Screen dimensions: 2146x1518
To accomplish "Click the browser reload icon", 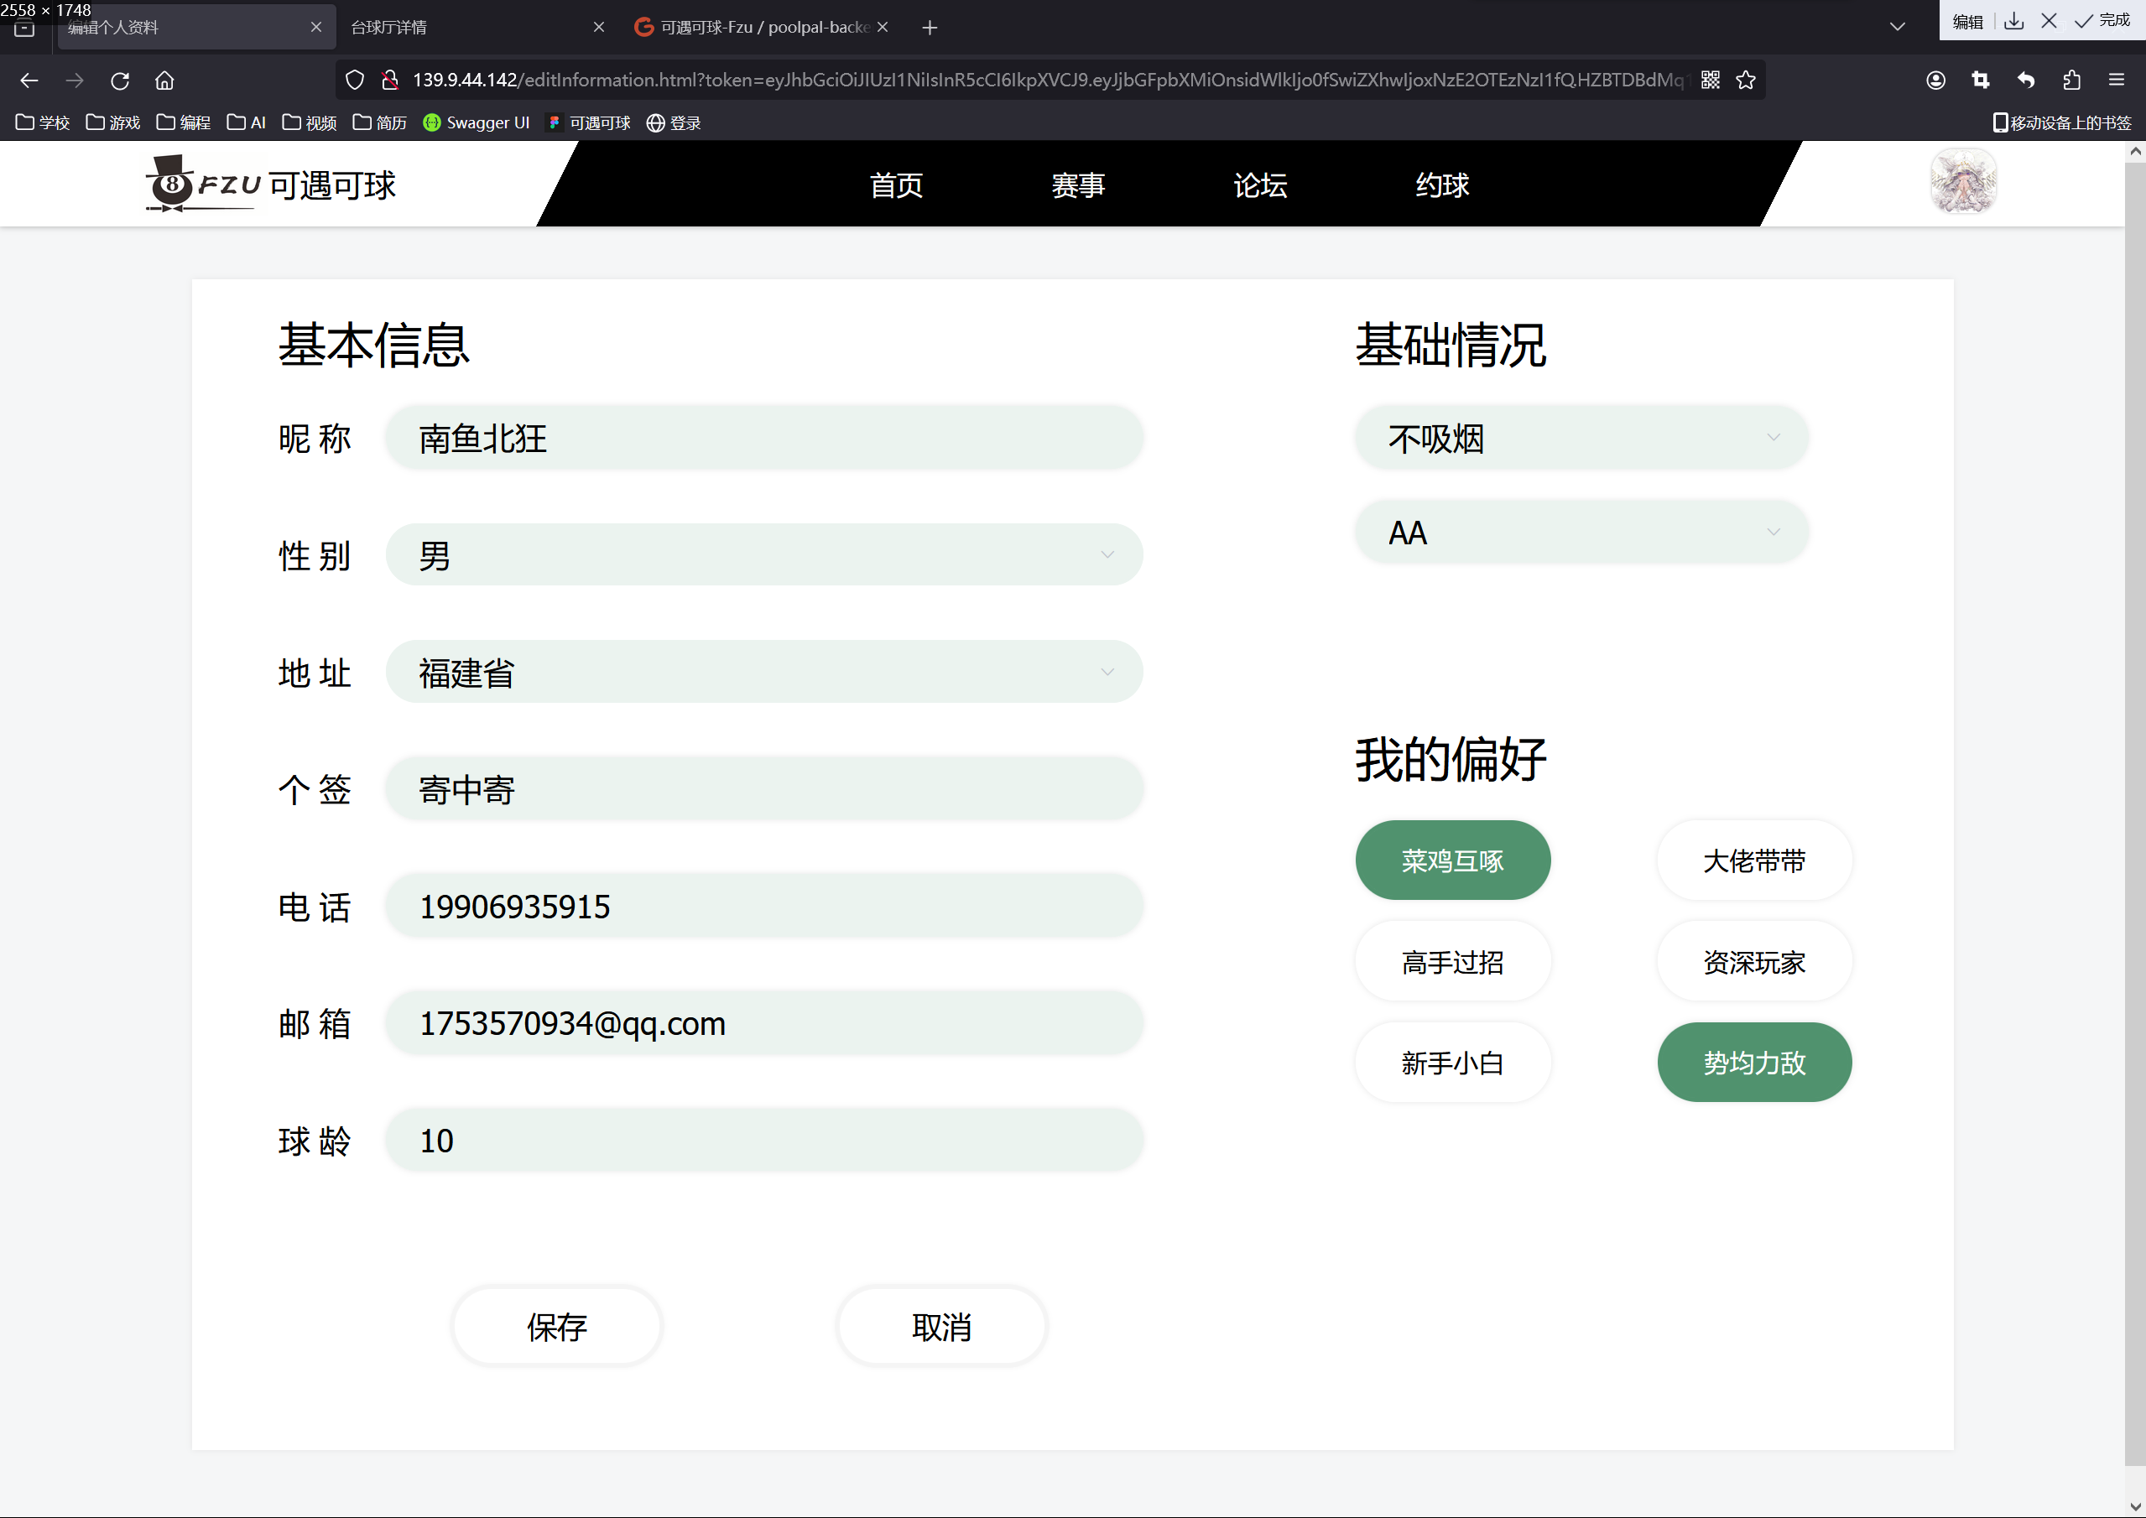I will (120, 81).
